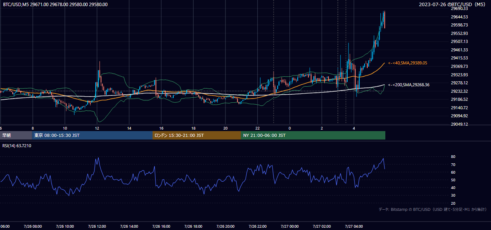Click the price axis value 29461.33

pos(459,50)
